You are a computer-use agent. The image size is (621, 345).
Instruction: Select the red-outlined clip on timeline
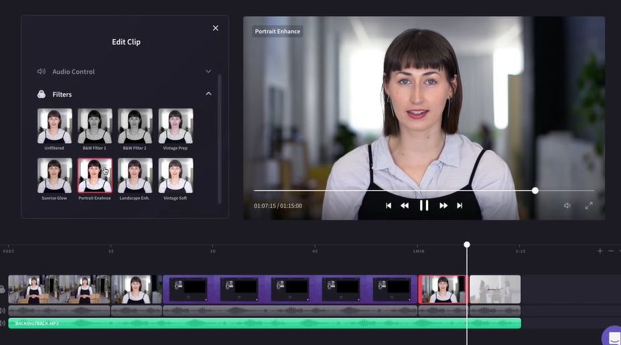click(443, 289)
